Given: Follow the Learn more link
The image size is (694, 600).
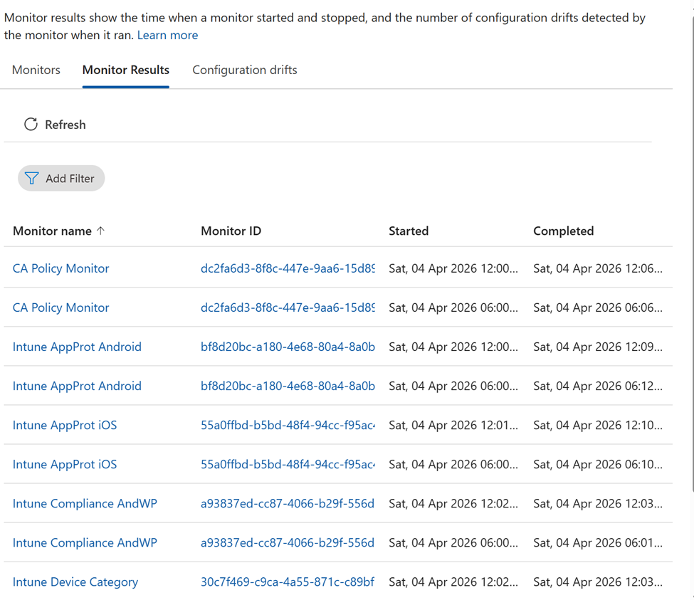Looking at the screenshot, I should pos(167,35).
